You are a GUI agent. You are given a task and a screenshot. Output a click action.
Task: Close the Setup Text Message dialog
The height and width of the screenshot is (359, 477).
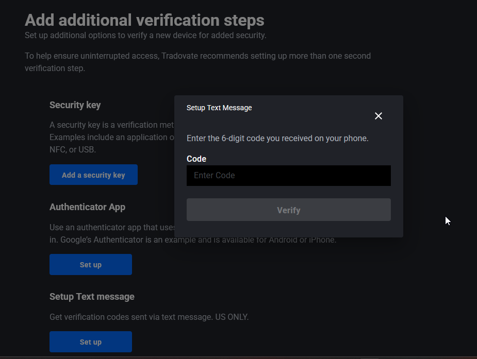378,116
